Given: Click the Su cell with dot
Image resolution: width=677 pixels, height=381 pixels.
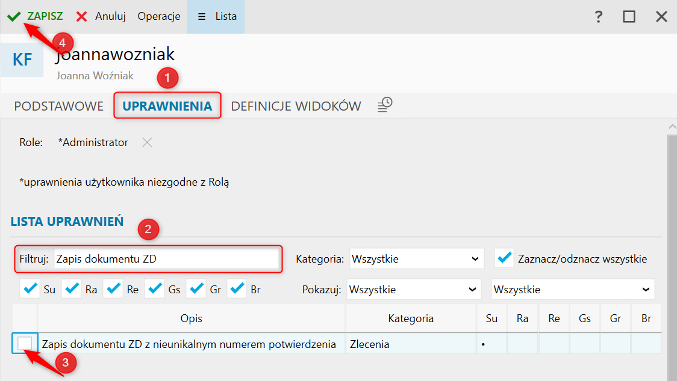Looking at the screenshot, I should [491, 344].
